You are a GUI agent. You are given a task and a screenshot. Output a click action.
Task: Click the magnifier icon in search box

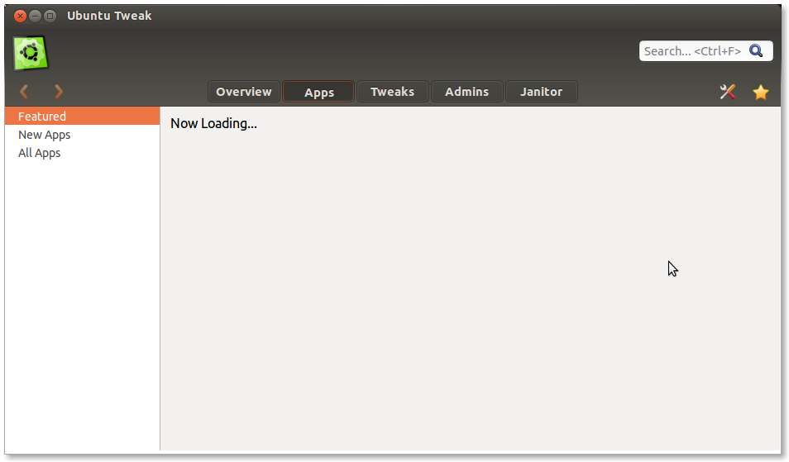pyautogui.click(x=756, y=50)
